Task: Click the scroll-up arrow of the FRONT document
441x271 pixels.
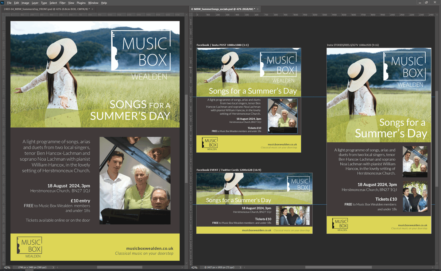Action: pos(186,15)
